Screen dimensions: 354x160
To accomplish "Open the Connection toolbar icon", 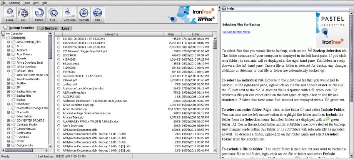I will [x=70, y=15].
